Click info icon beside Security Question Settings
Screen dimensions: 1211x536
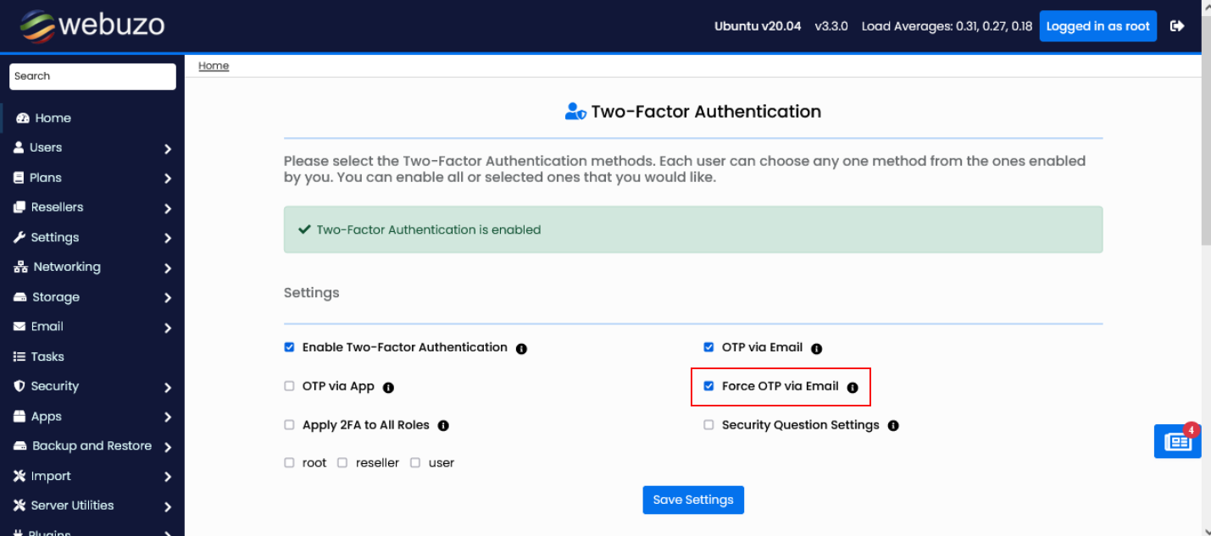[x=893, y=426]
